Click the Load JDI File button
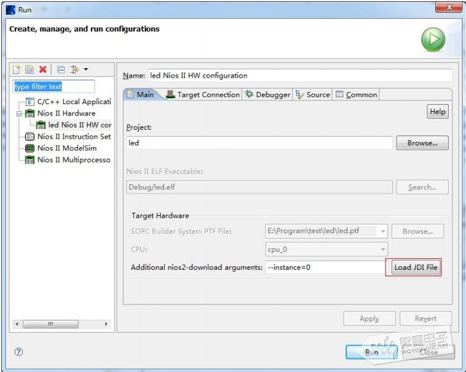 (x=416, y=267)
